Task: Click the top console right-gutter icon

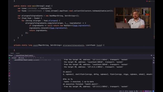Action: (154, 58)
